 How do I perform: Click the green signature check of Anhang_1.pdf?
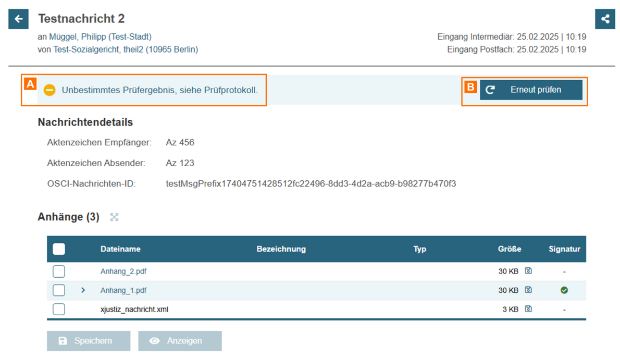564,290
